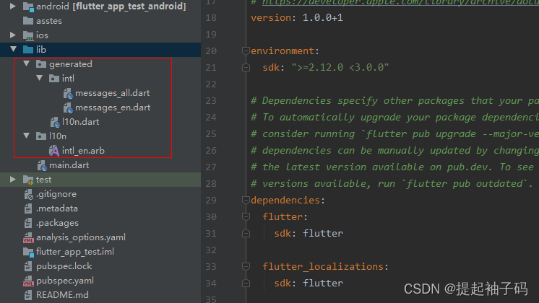Open messages_en.dart in the tree

click(113, 107)
